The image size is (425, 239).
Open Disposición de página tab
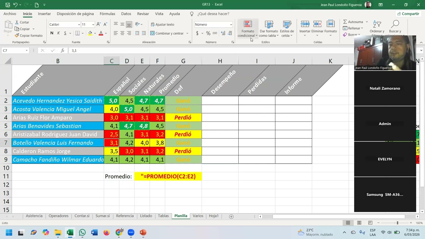click(x=75, y=14)
